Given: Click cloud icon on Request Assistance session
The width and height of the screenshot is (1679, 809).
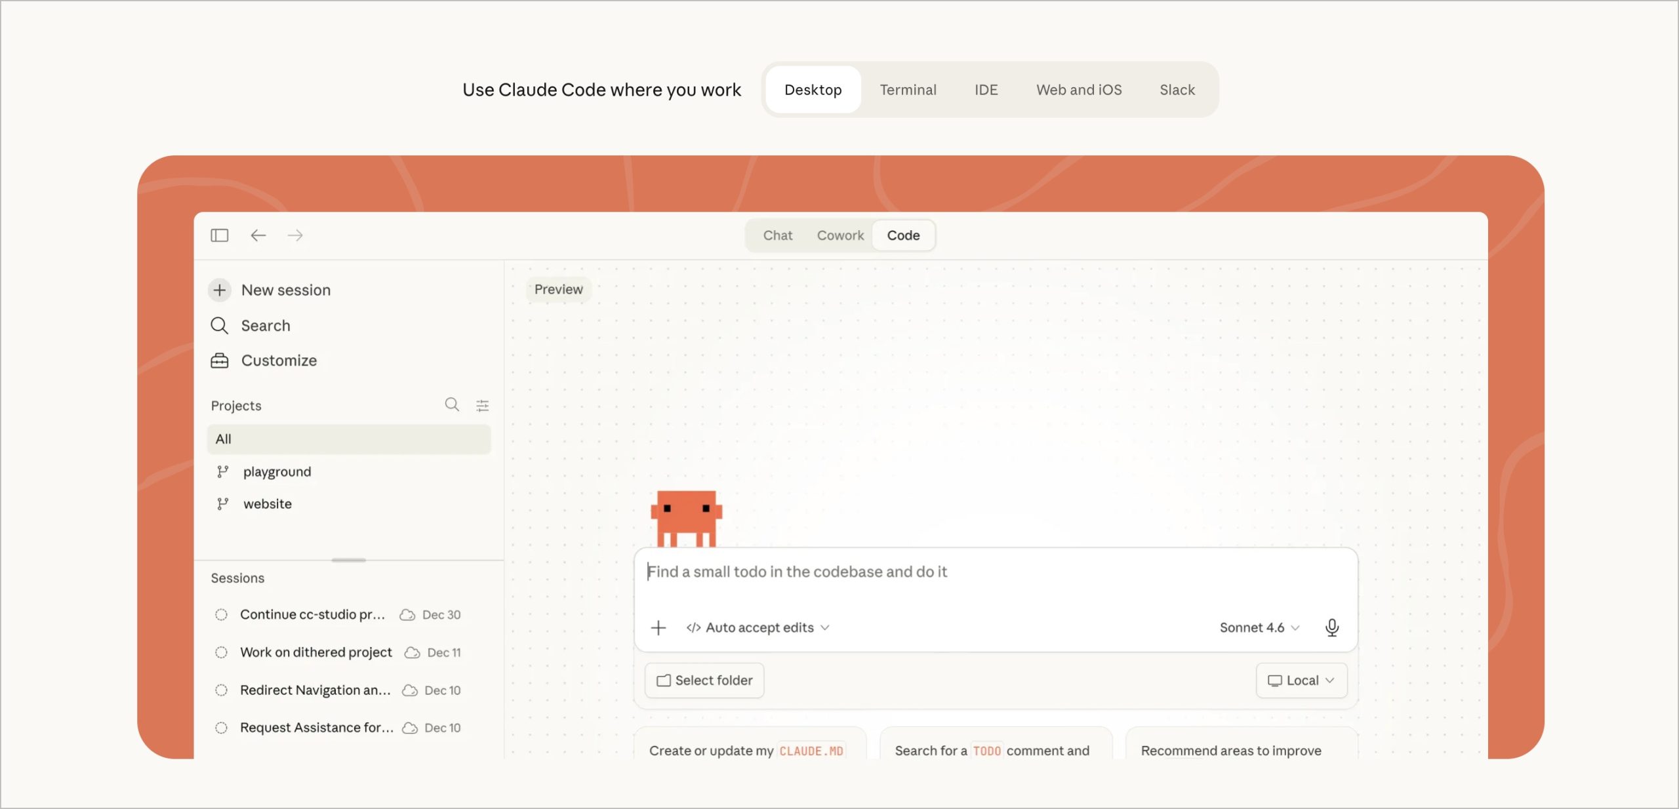Looking at the screenshot, I should pyautogui.click(x=410, y=728).
